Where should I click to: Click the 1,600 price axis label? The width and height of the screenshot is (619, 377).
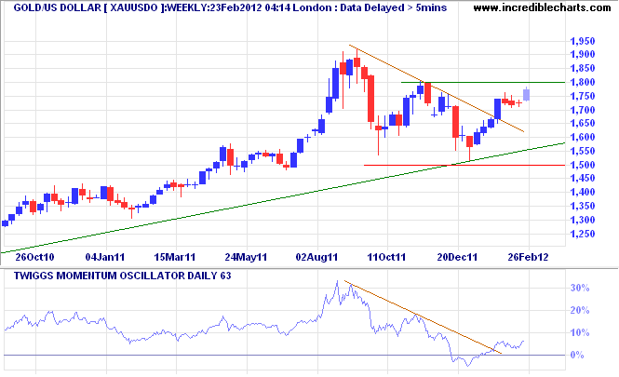(583, 137)
